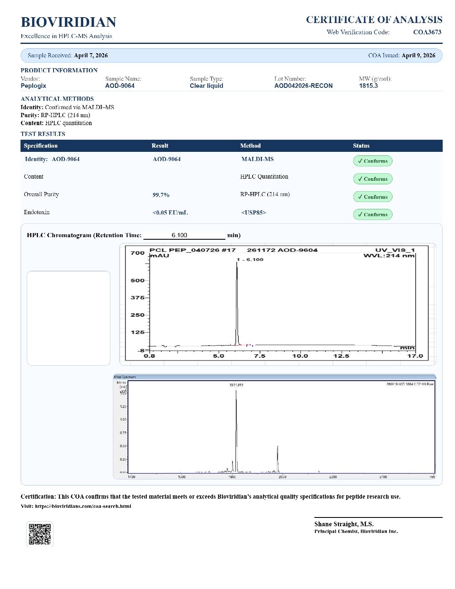Click the Endotoxin Conforms status badge
The width and height of the screenshot is (455, 589).
(x=373, y=215)
